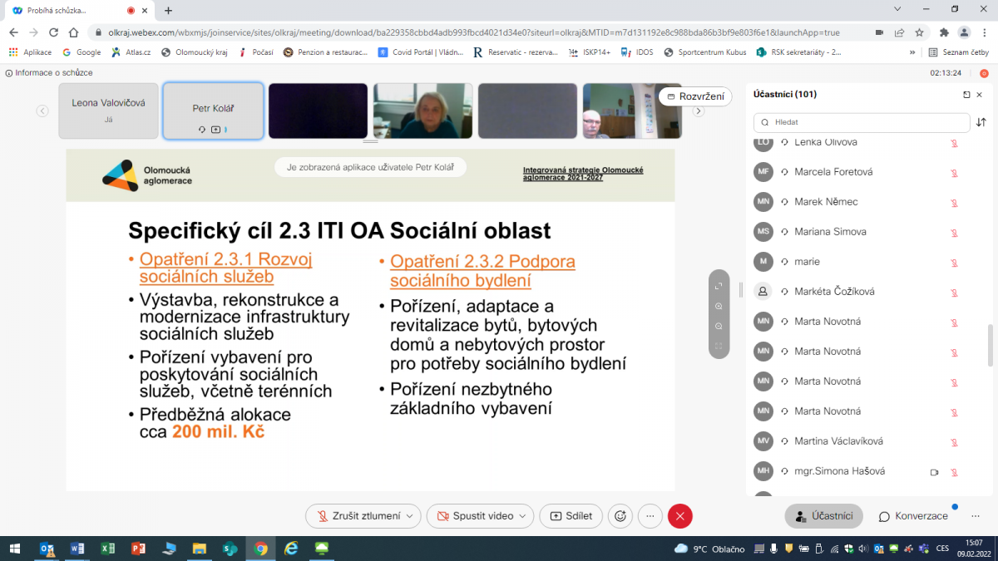Expand audio options arrow beside Zrušit ztlumení
Screen dimensions: 998x561
[409, 516]
